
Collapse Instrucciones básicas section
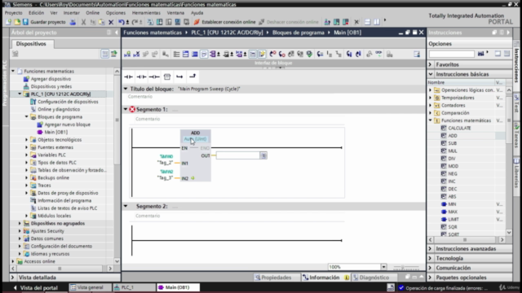tap(430, 74)
